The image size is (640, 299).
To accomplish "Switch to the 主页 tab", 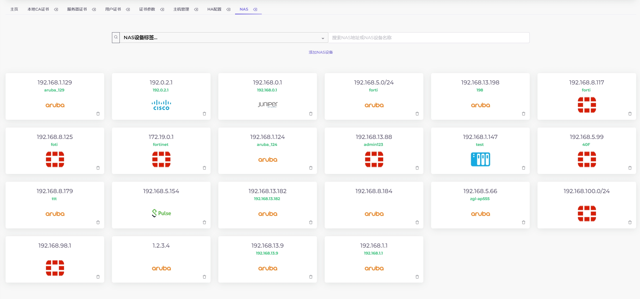I will pyautogui.click(x=14, y=9).
